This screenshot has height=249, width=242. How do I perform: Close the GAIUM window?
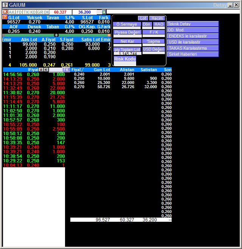236,5
